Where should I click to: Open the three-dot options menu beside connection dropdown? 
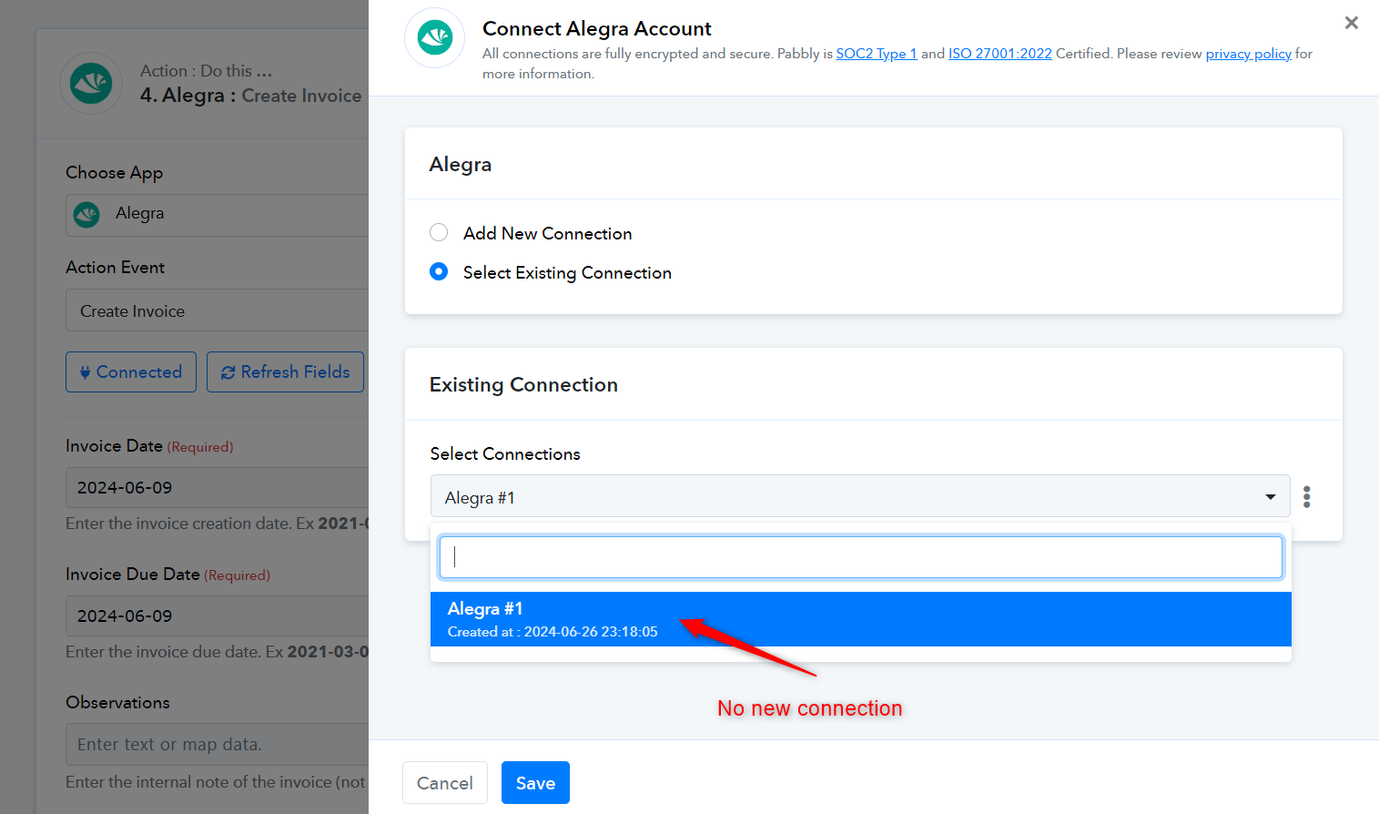click(1307, 496)
